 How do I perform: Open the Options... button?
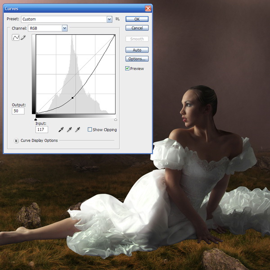pyautogui.click(x=137, y=59)
